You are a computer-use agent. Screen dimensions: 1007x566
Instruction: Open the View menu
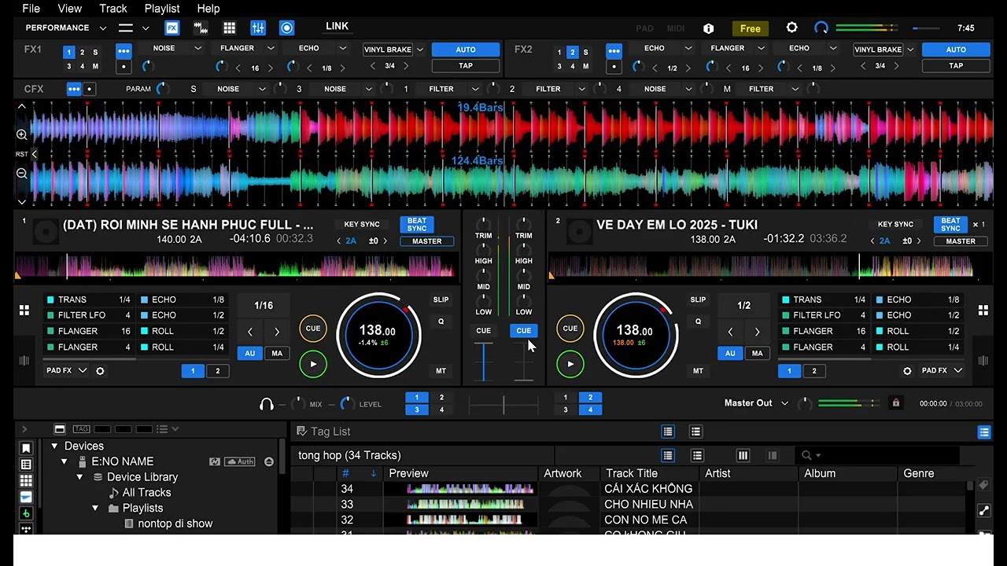(x=70, y=8)
